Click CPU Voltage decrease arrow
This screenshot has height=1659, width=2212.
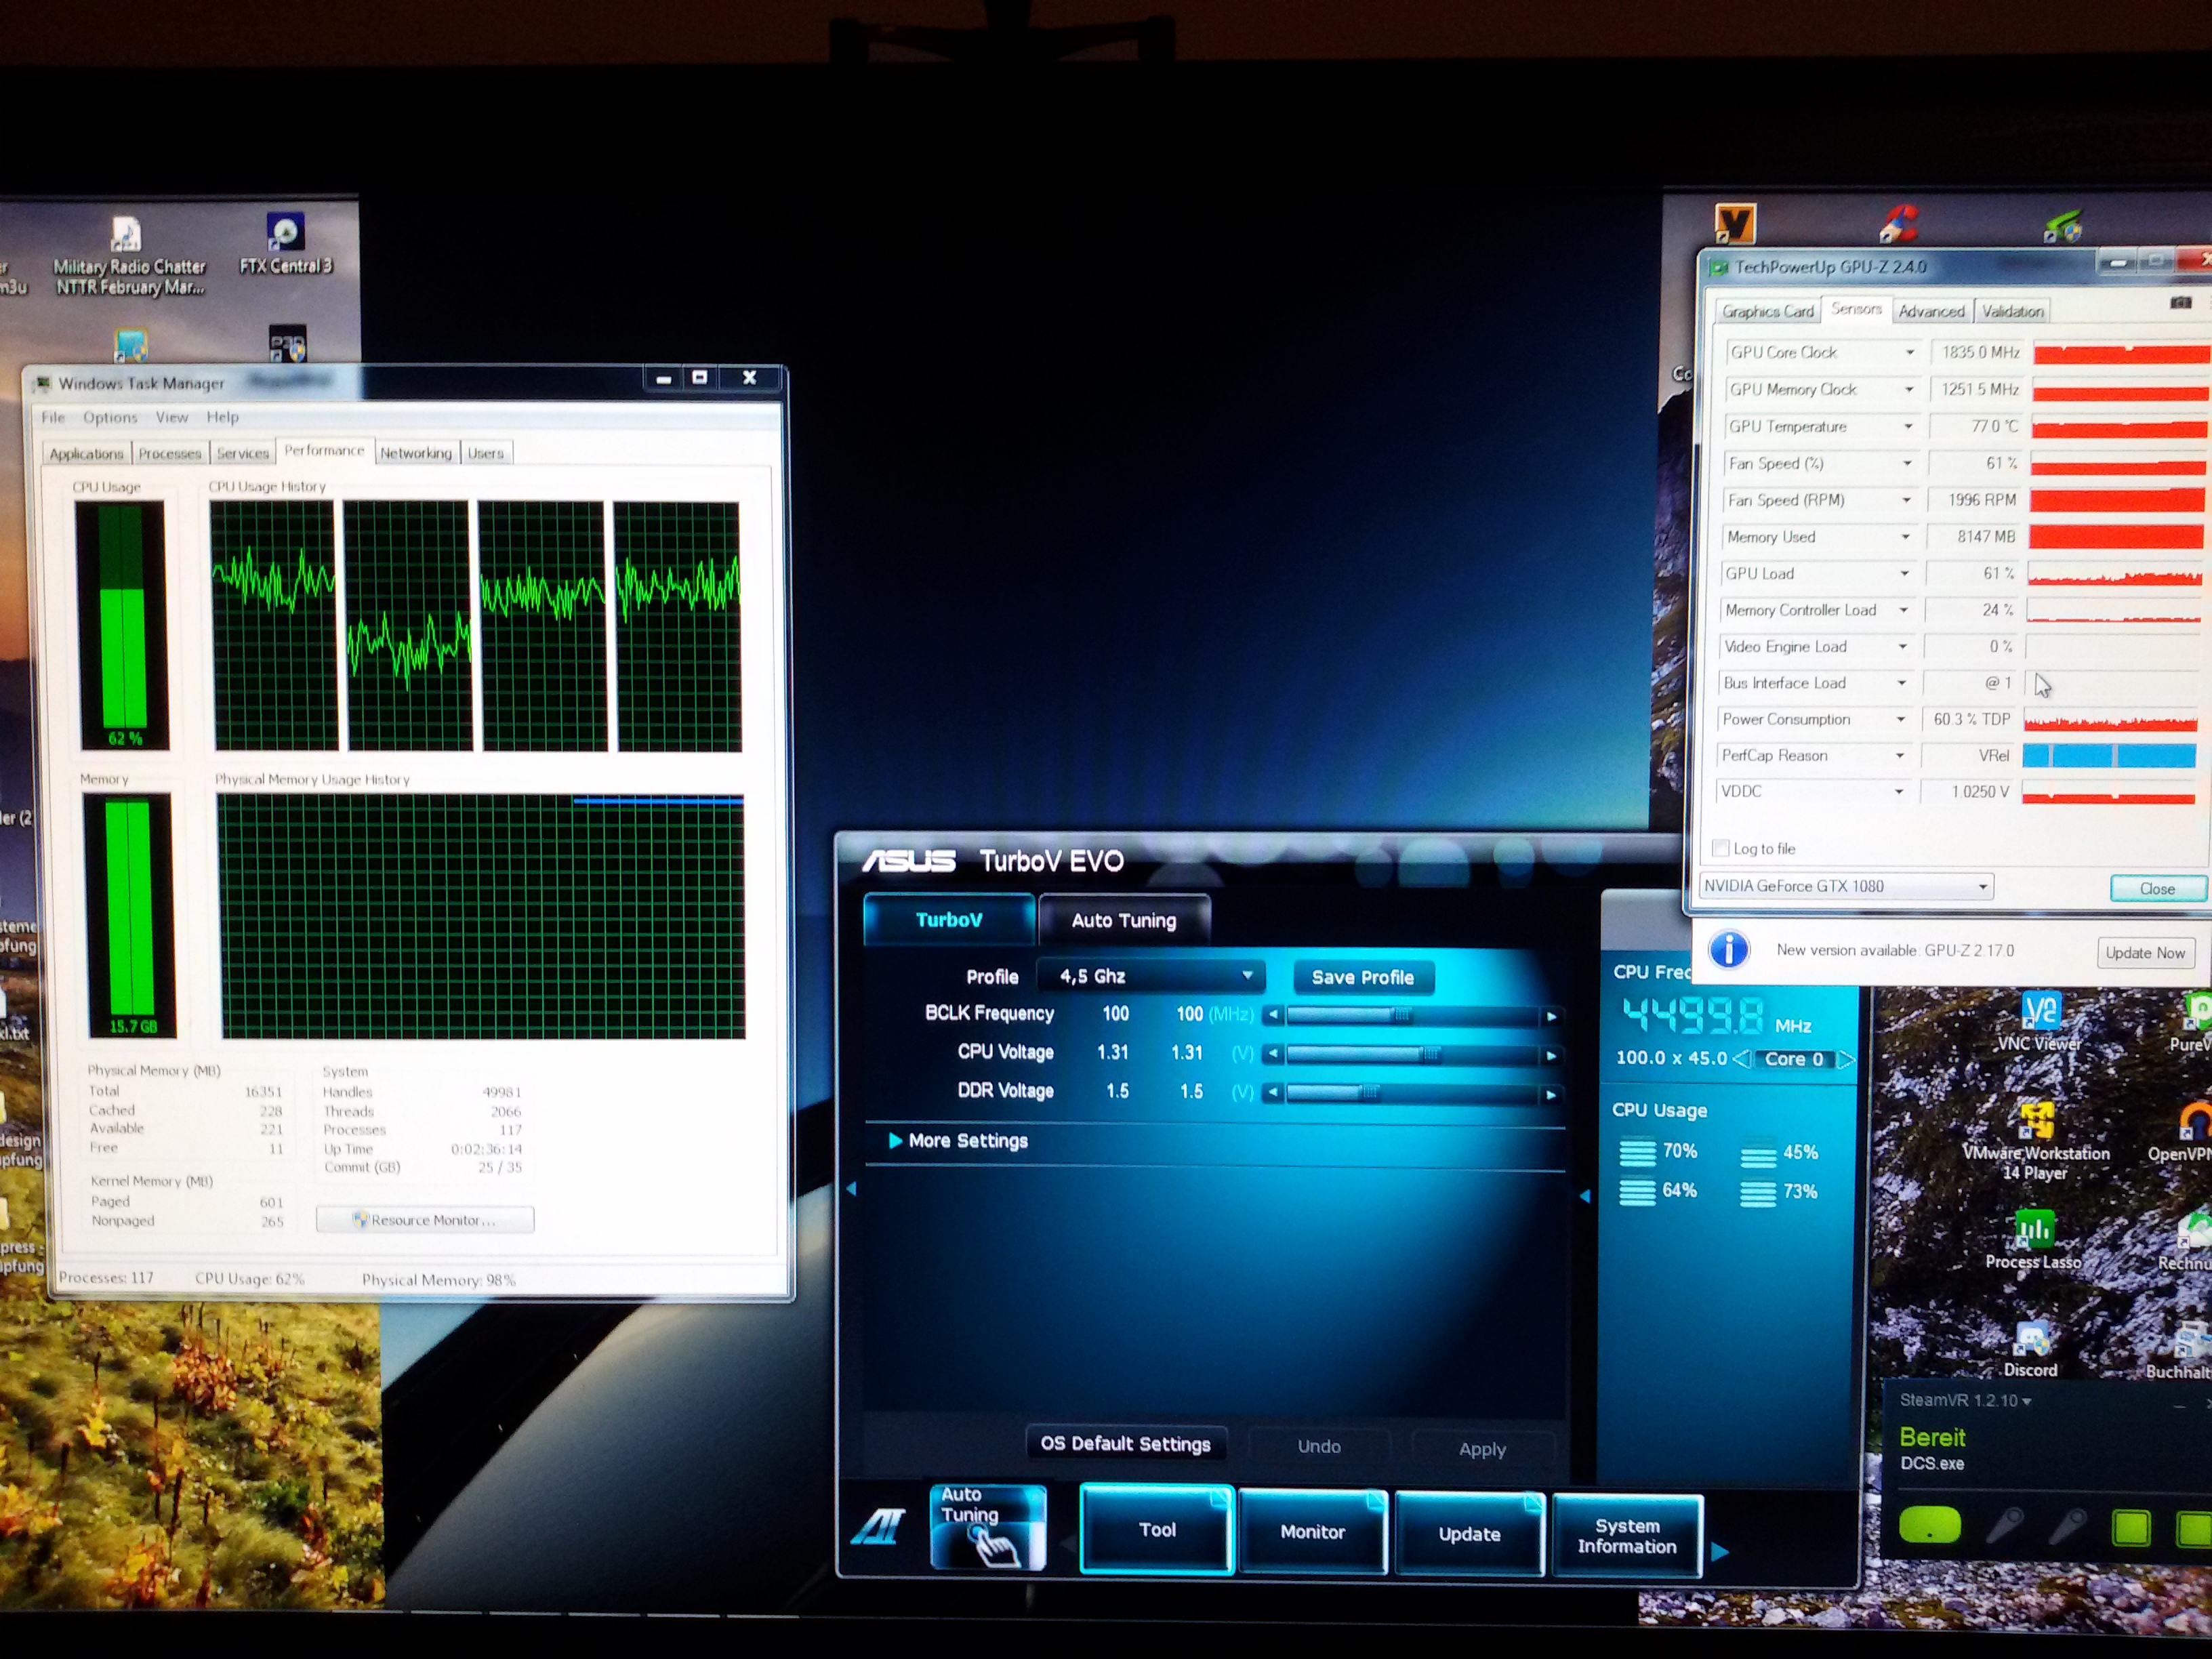[x=1273, y=1054]
